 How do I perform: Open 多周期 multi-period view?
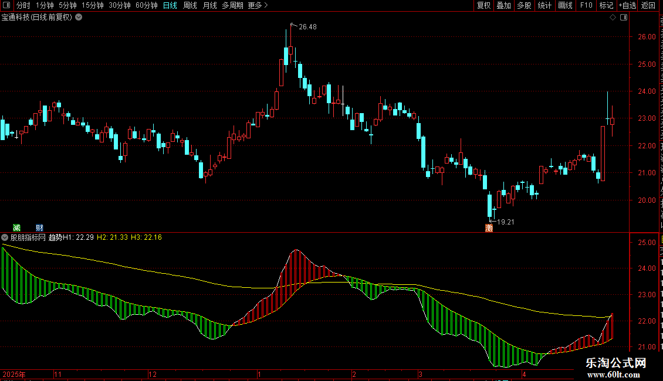tap(232, 5)
